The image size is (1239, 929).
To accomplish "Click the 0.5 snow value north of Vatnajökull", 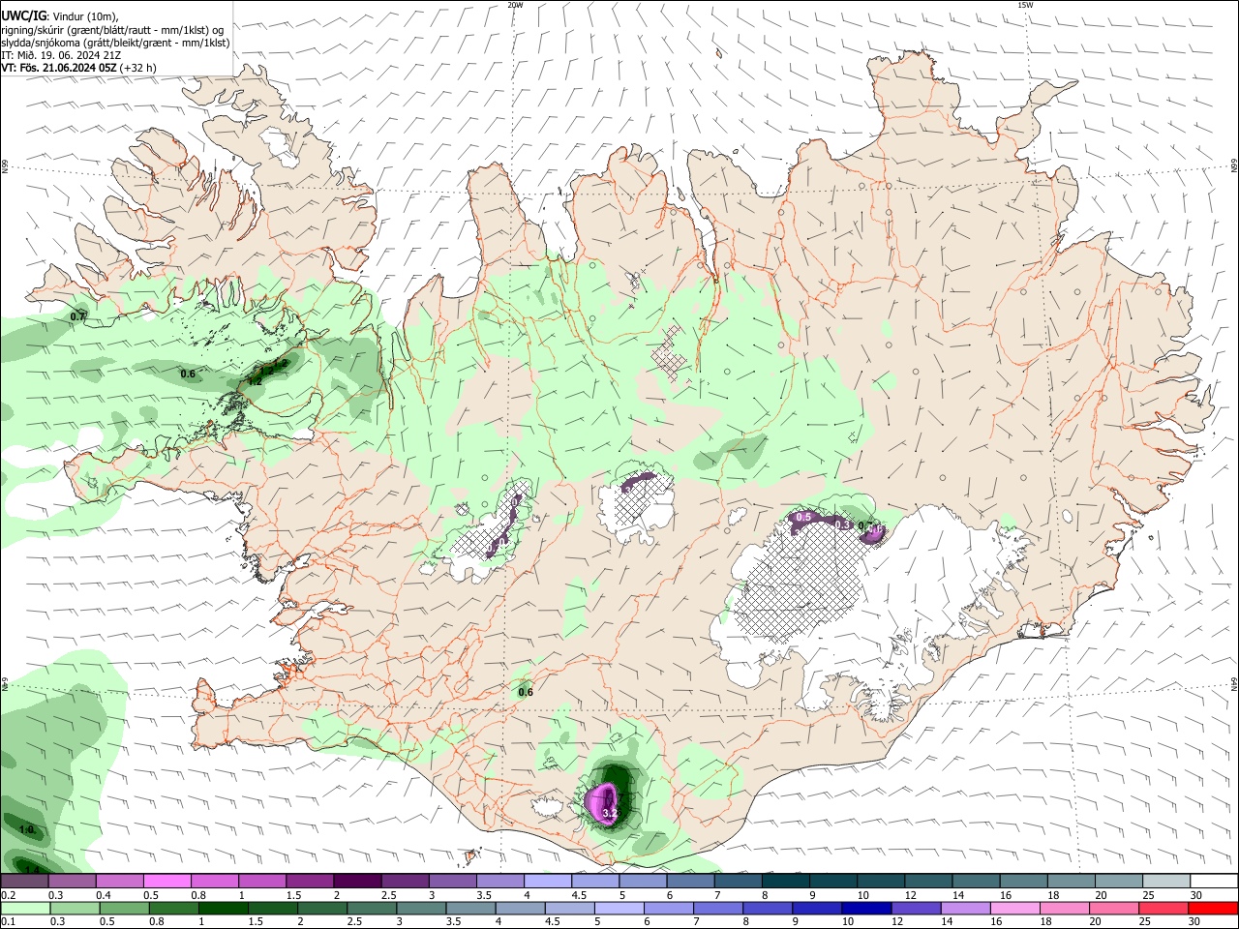I will click(802, 518).
